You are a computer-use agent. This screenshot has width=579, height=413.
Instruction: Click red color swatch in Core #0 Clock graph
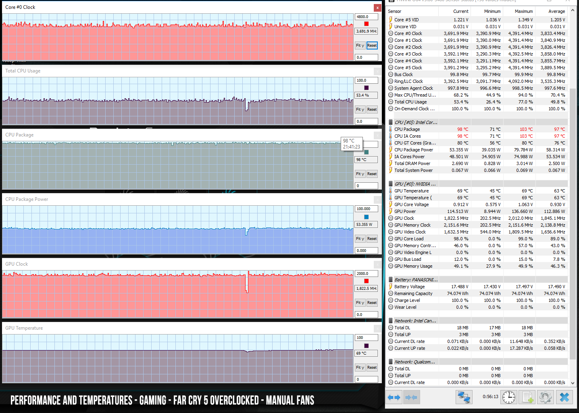(x=366, y=24)
